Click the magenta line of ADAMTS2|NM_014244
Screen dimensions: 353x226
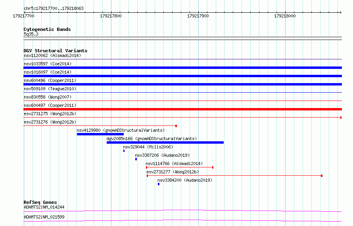pyautogui.click(x=182, y=211)
